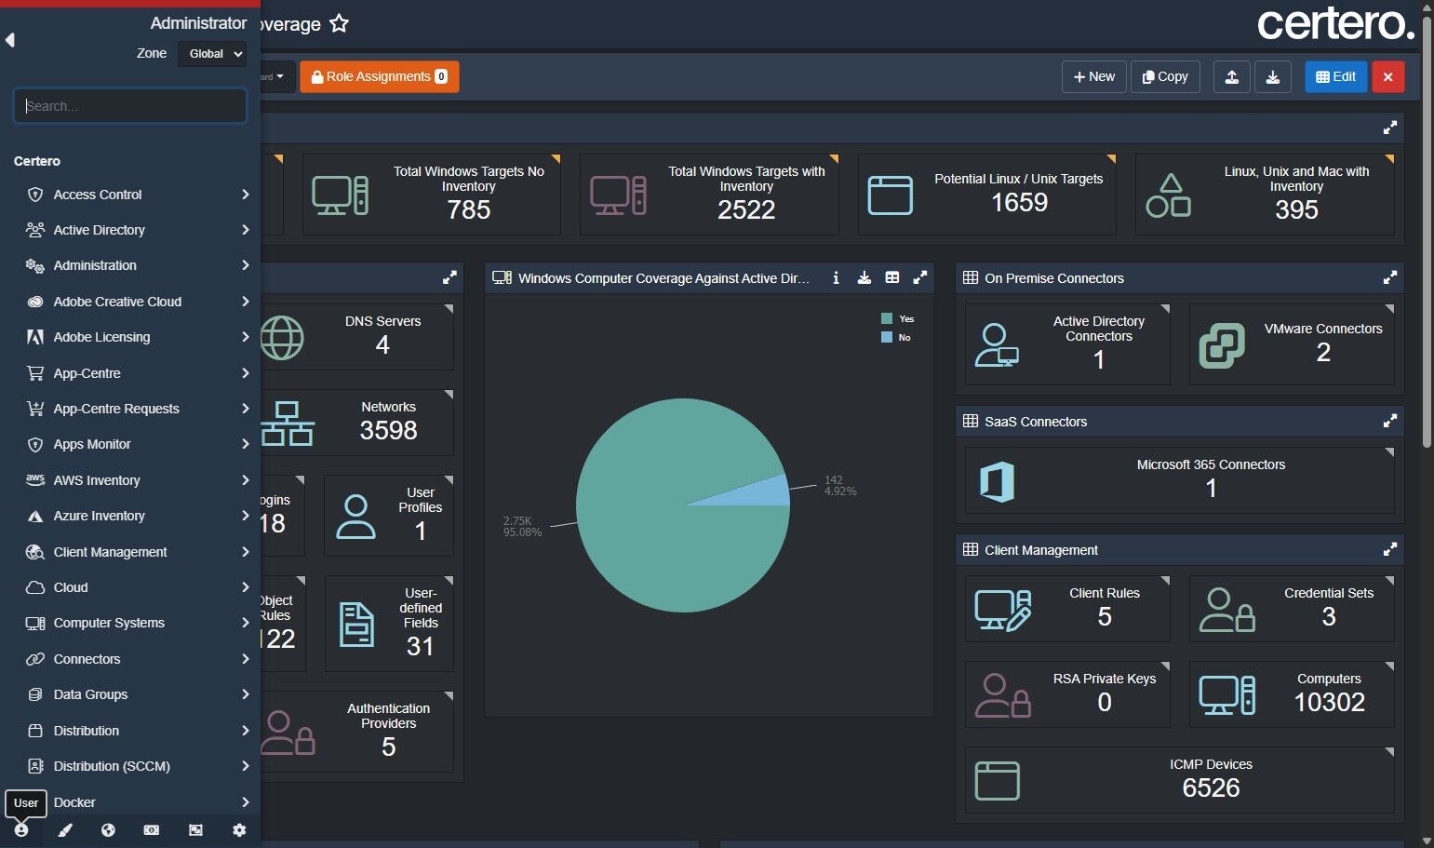Click the User-defined Fields document icon

(x=357, y=625)
